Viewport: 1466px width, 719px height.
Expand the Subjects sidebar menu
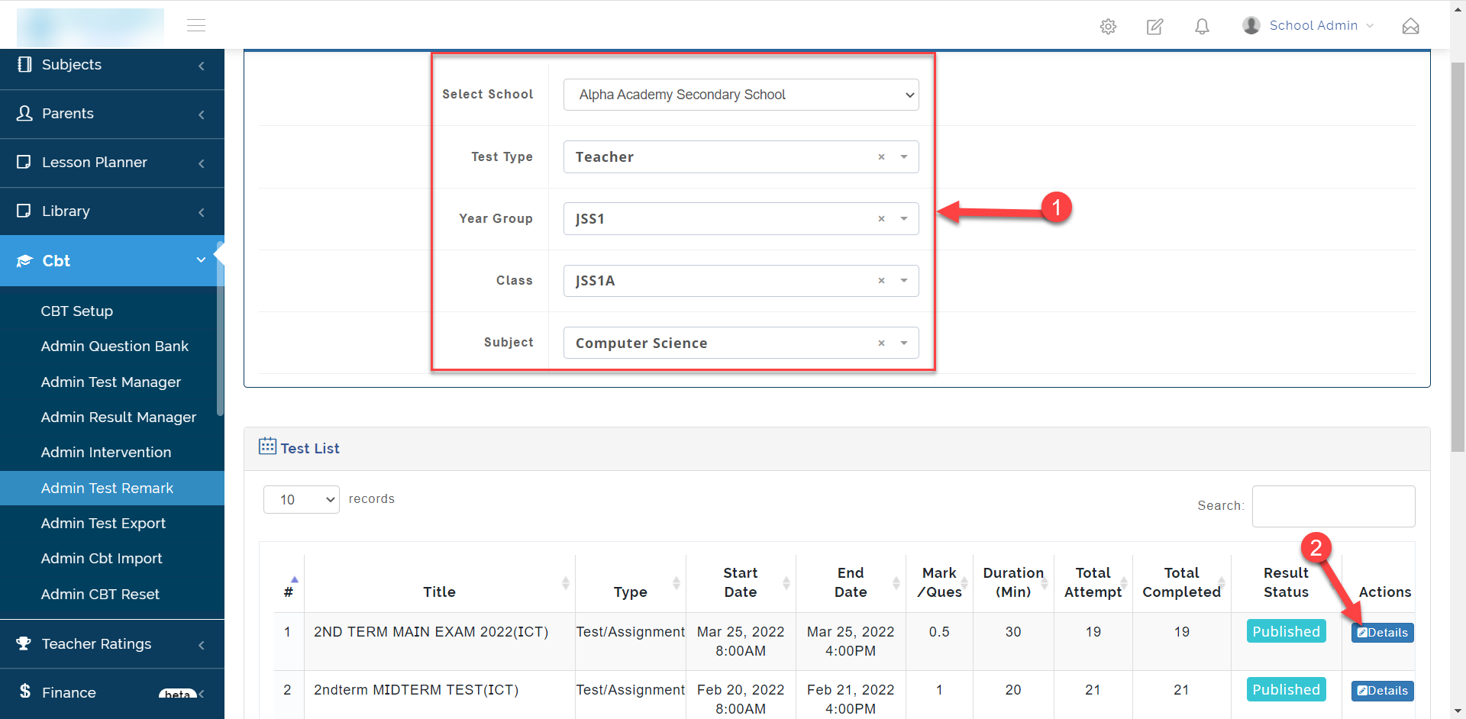[x=202, y=66]
